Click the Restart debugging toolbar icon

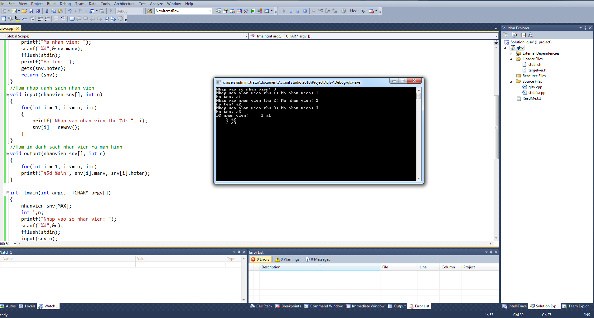[x=305, y=11]
